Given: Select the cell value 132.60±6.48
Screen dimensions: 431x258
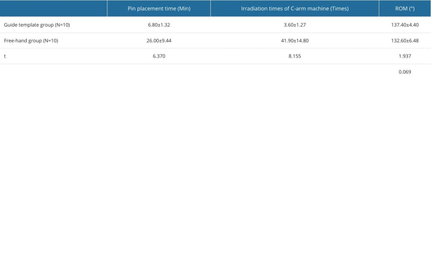Looking at the screenshot, I should 405,40.
